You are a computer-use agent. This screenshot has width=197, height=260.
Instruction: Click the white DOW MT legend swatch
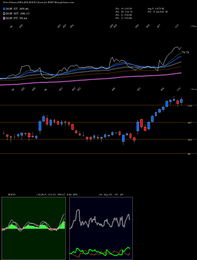click(4, 13)
